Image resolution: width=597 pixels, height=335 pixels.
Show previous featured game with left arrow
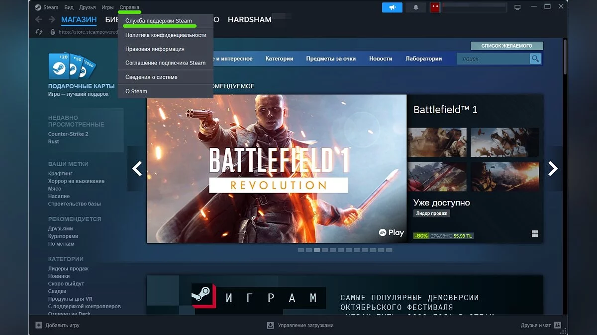point(137,169)
